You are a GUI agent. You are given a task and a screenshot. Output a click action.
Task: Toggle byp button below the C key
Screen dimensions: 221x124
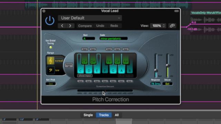tap(80, 81)
